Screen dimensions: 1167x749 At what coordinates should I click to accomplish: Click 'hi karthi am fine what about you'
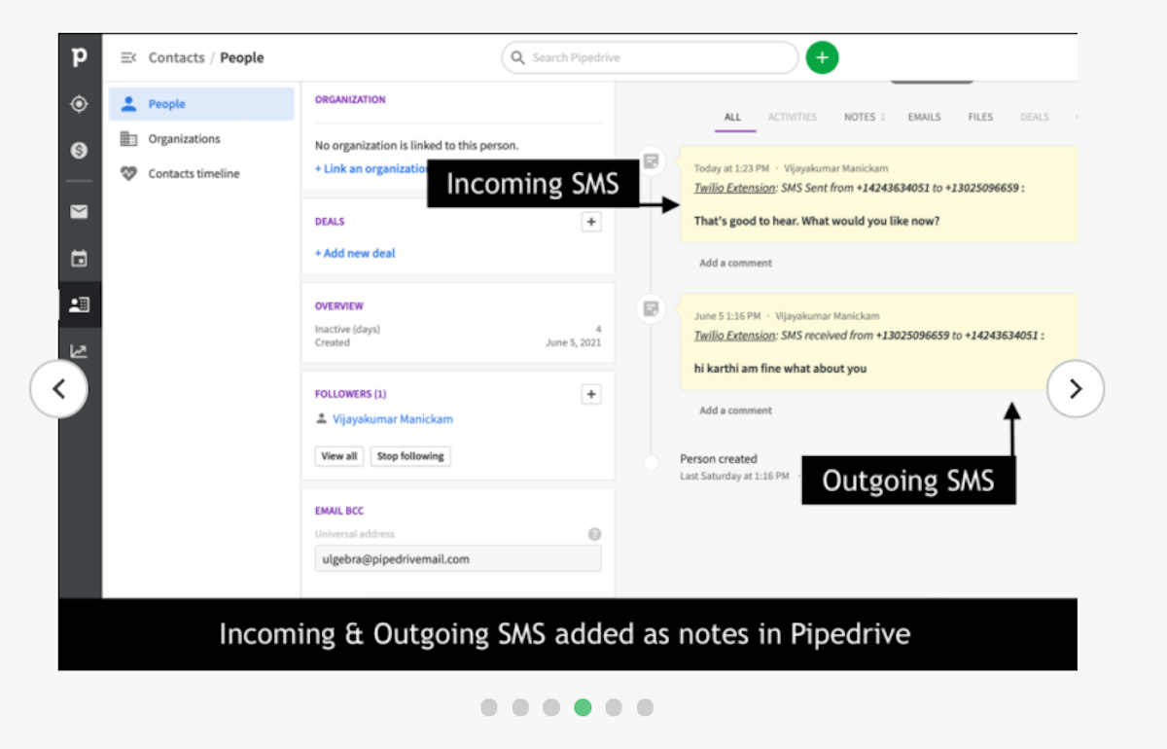(780, 369)
